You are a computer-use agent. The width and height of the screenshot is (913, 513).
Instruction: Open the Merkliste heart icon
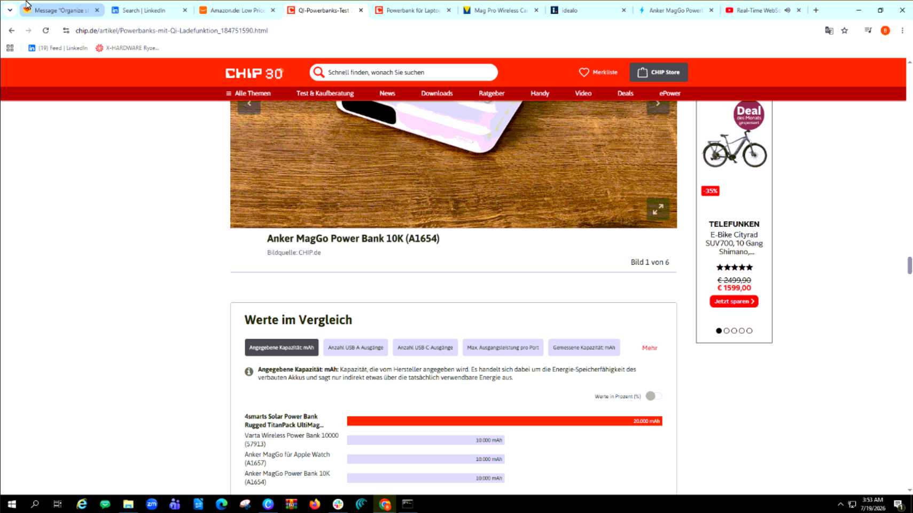coord(584,72)
